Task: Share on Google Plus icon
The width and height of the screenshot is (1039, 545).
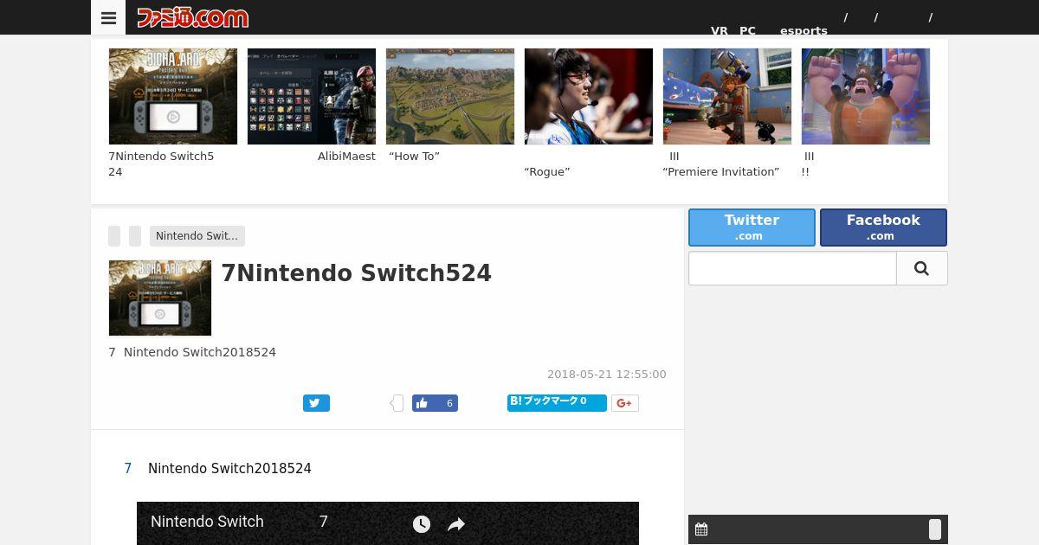Action: (625, 403)
